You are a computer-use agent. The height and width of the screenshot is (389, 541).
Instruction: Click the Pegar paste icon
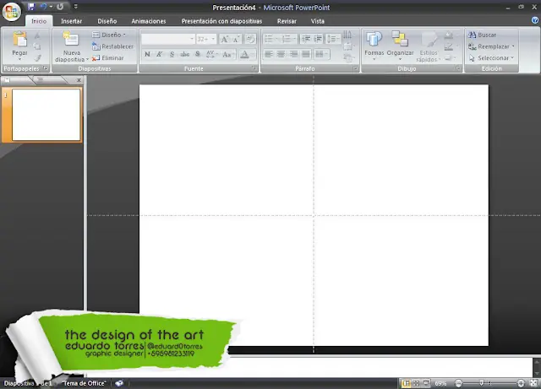[x=19, y=40]
